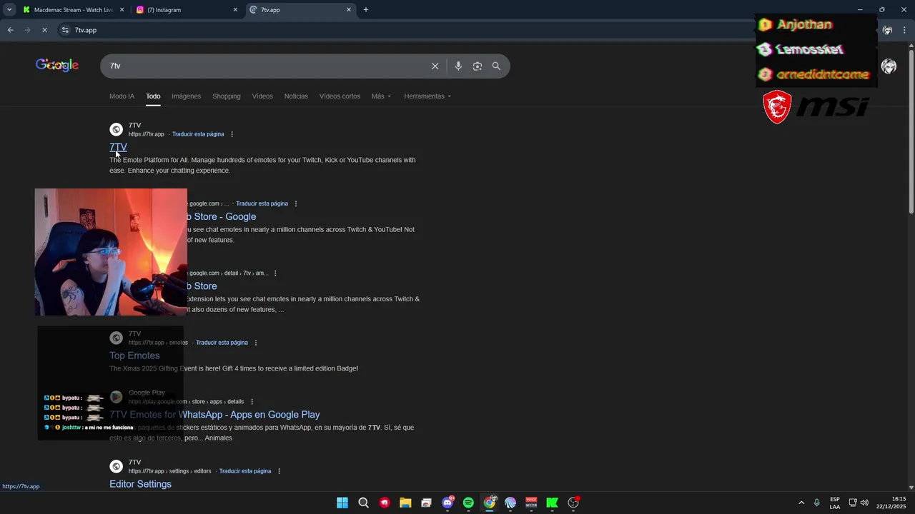Open Discord from the taskbar
This screenshot has width=915, height=514.
pos(447,503)
